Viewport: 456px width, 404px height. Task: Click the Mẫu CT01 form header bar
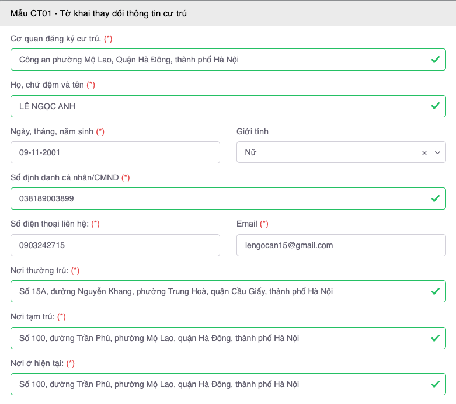[x=228, y=13]
